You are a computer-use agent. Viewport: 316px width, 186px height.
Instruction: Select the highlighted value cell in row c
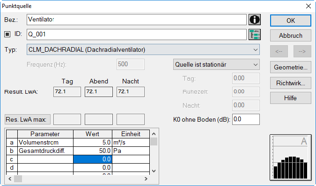[93, 159]
